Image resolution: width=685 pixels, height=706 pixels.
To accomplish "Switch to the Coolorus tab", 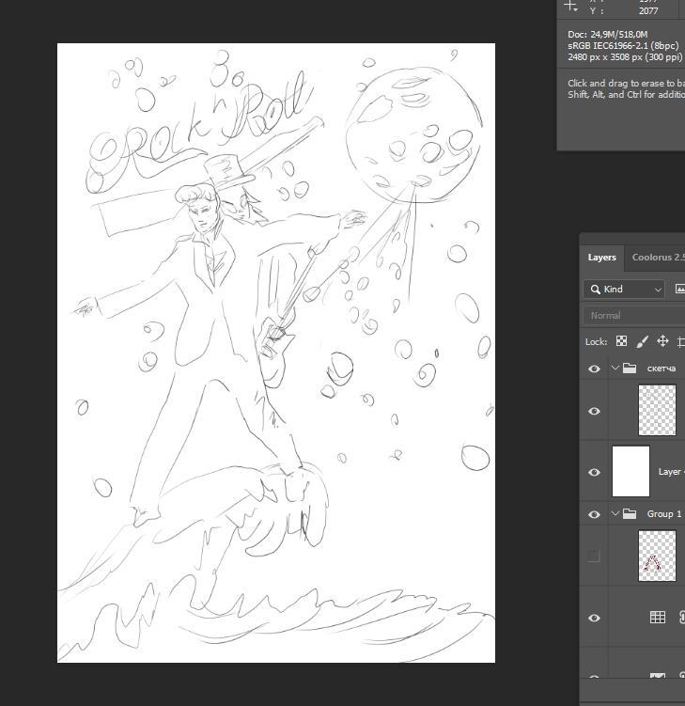I will click(657, 258).
